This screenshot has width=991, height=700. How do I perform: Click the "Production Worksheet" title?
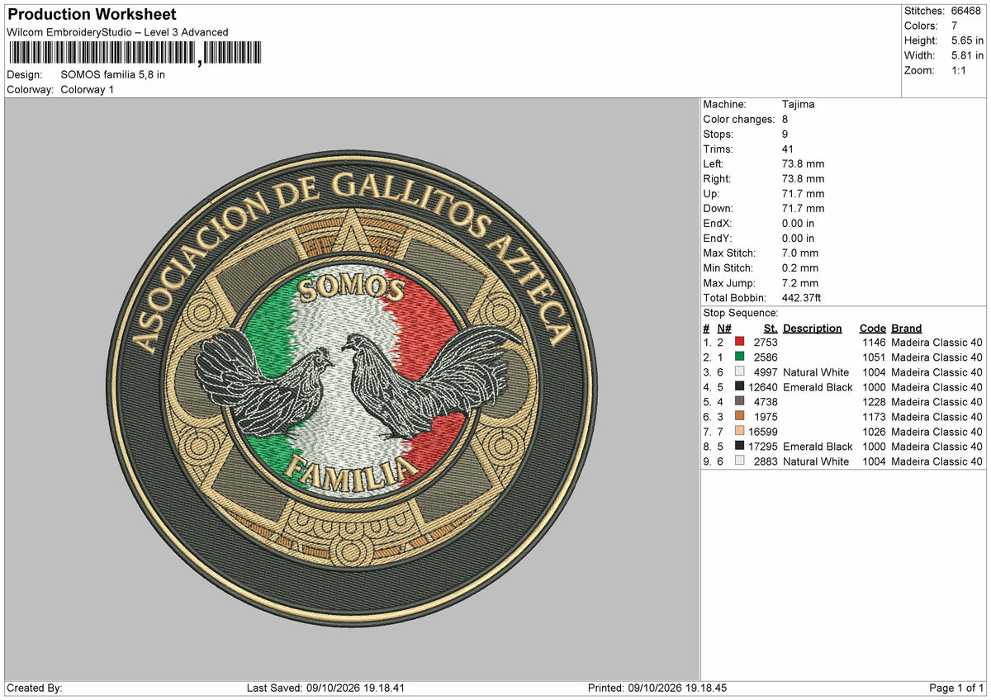(92, 15)
